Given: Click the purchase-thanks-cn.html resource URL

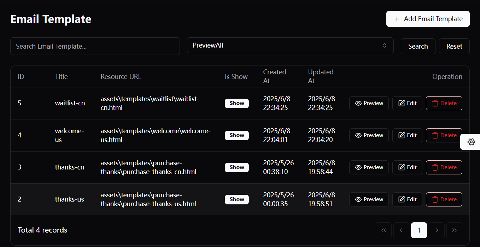Looking at the screenshot, I should coord(148,167).
